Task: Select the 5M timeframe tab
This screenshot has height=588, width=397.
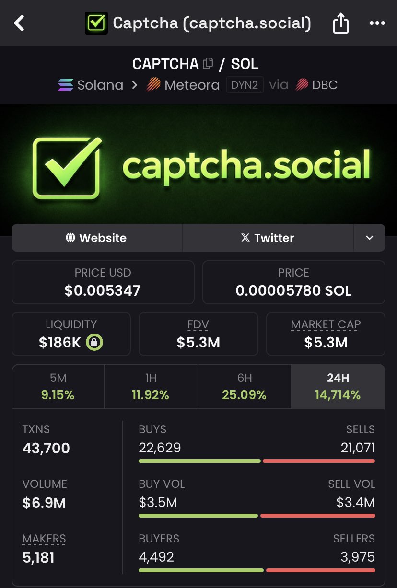Action: point(58,387)
